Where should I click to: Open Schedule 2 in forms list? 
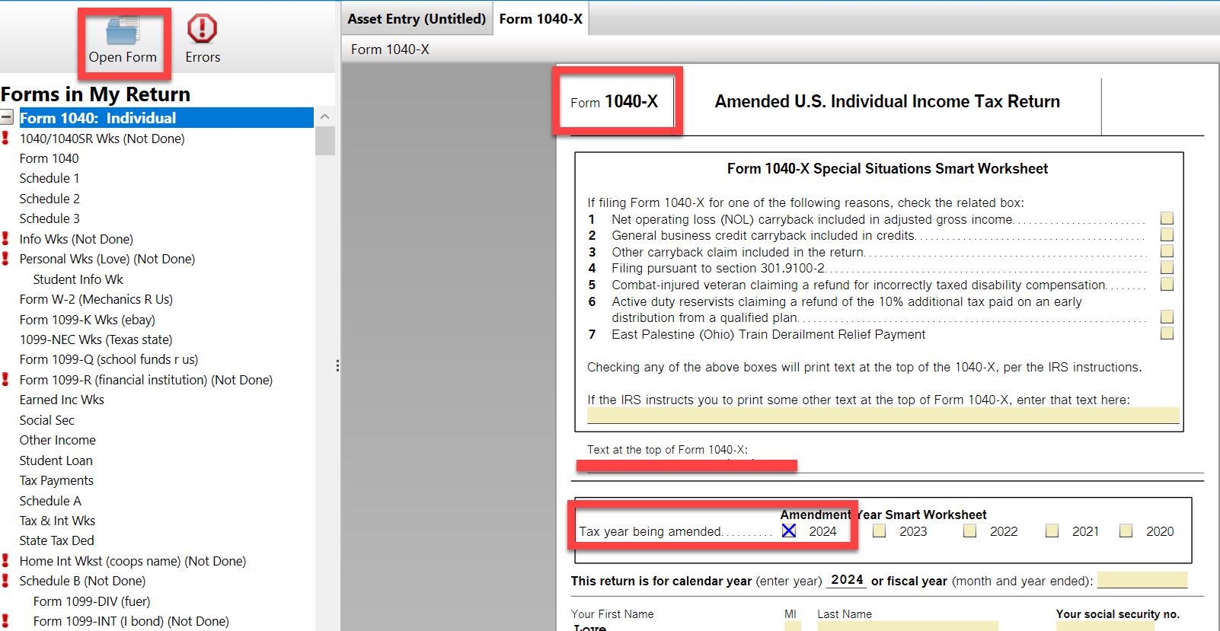50,199
